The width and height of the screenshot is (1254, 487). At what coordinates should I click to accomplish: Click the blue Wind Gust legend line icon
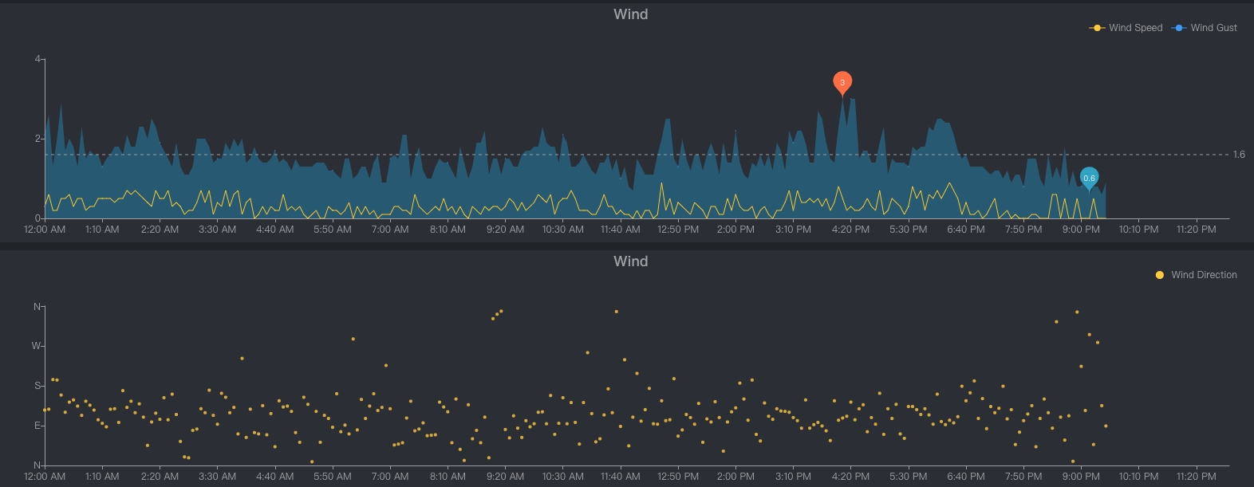click(1179, 28)
